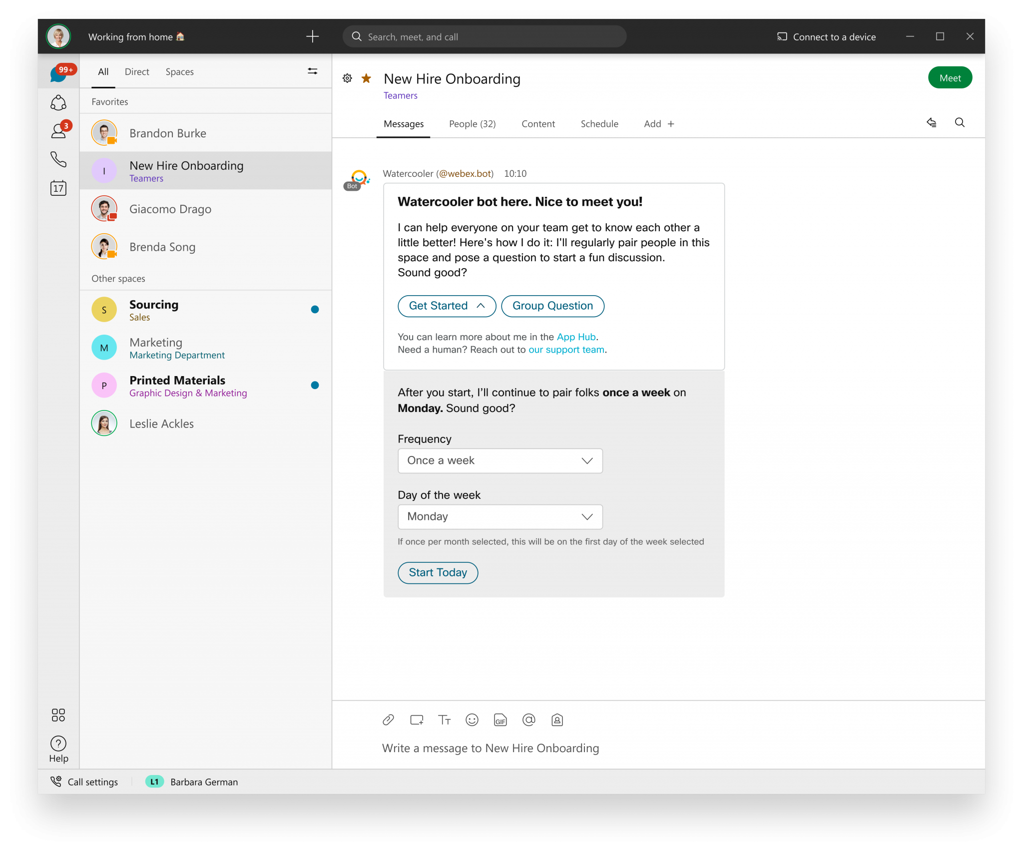Select the Direct tab in spaces list
The image size is (1023, 851).
tap(137, 72)
